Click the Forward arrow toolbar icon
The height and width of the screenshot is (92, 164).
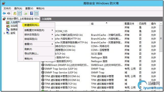9,13
